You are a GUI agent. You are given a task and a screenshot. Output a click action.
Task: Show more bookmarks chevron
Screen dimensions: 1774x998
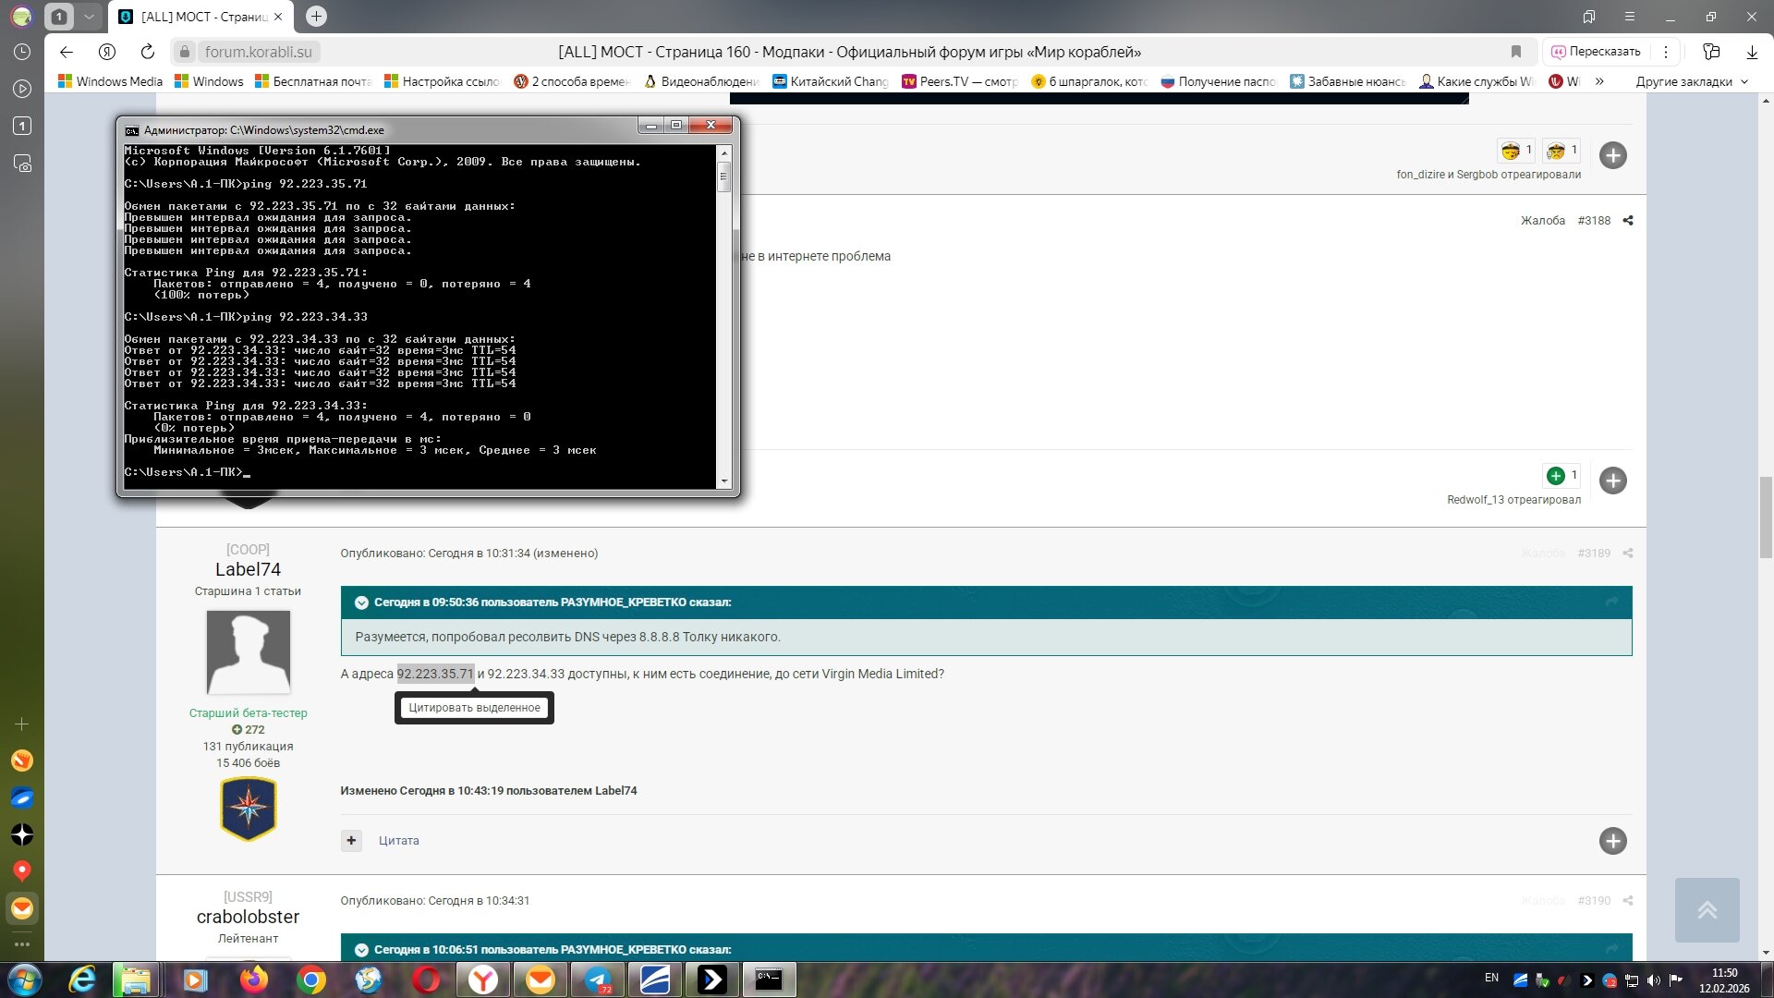click(x=1599, y=81)
